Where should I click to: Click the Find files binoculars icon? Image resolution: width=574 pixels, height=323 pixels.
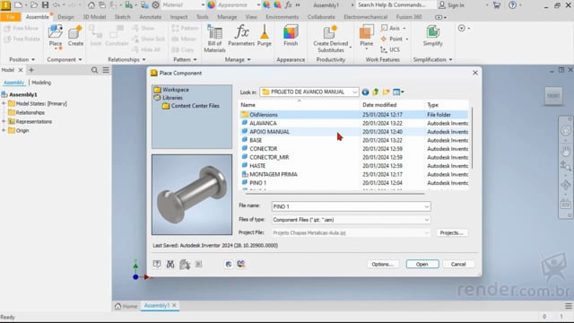pyautogui.click(x=170, y=264)
